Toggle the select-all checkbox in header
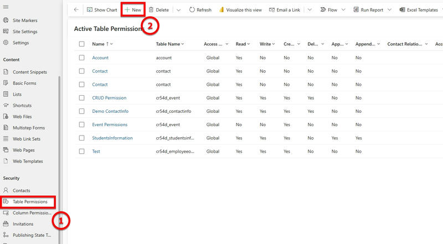Screen dimensions: 443x244 (x=81, y=44)
